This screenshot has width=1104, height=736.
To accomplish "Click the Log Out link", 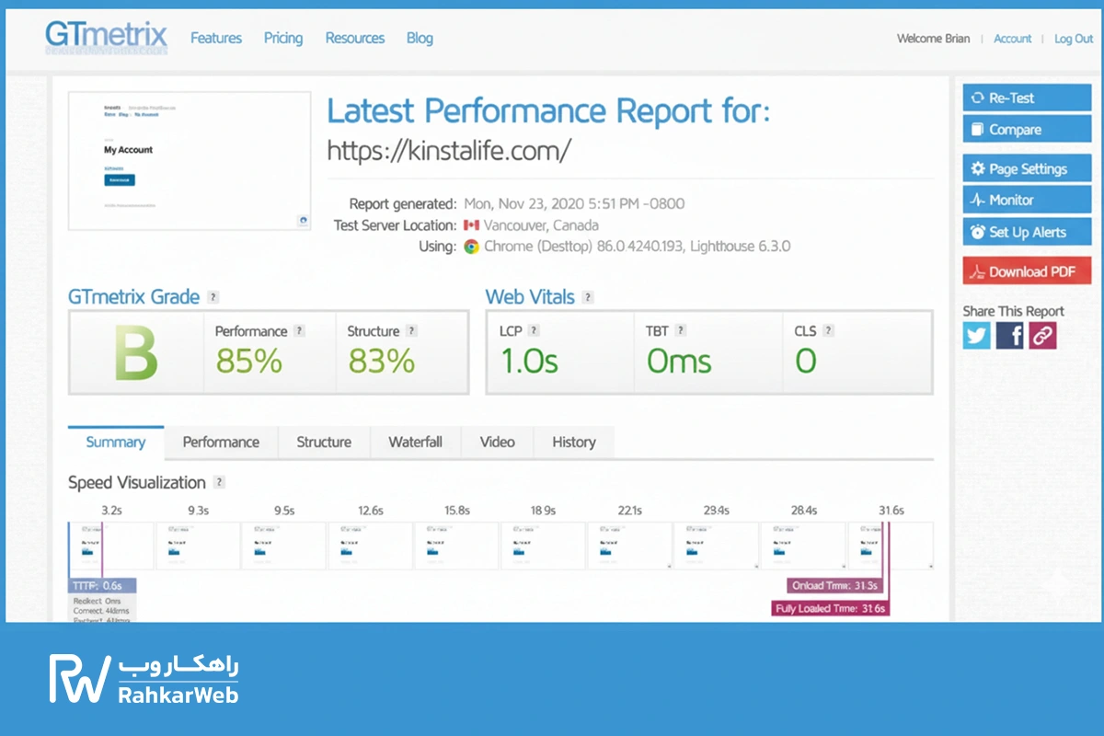I will click(x=1074, y=39).
